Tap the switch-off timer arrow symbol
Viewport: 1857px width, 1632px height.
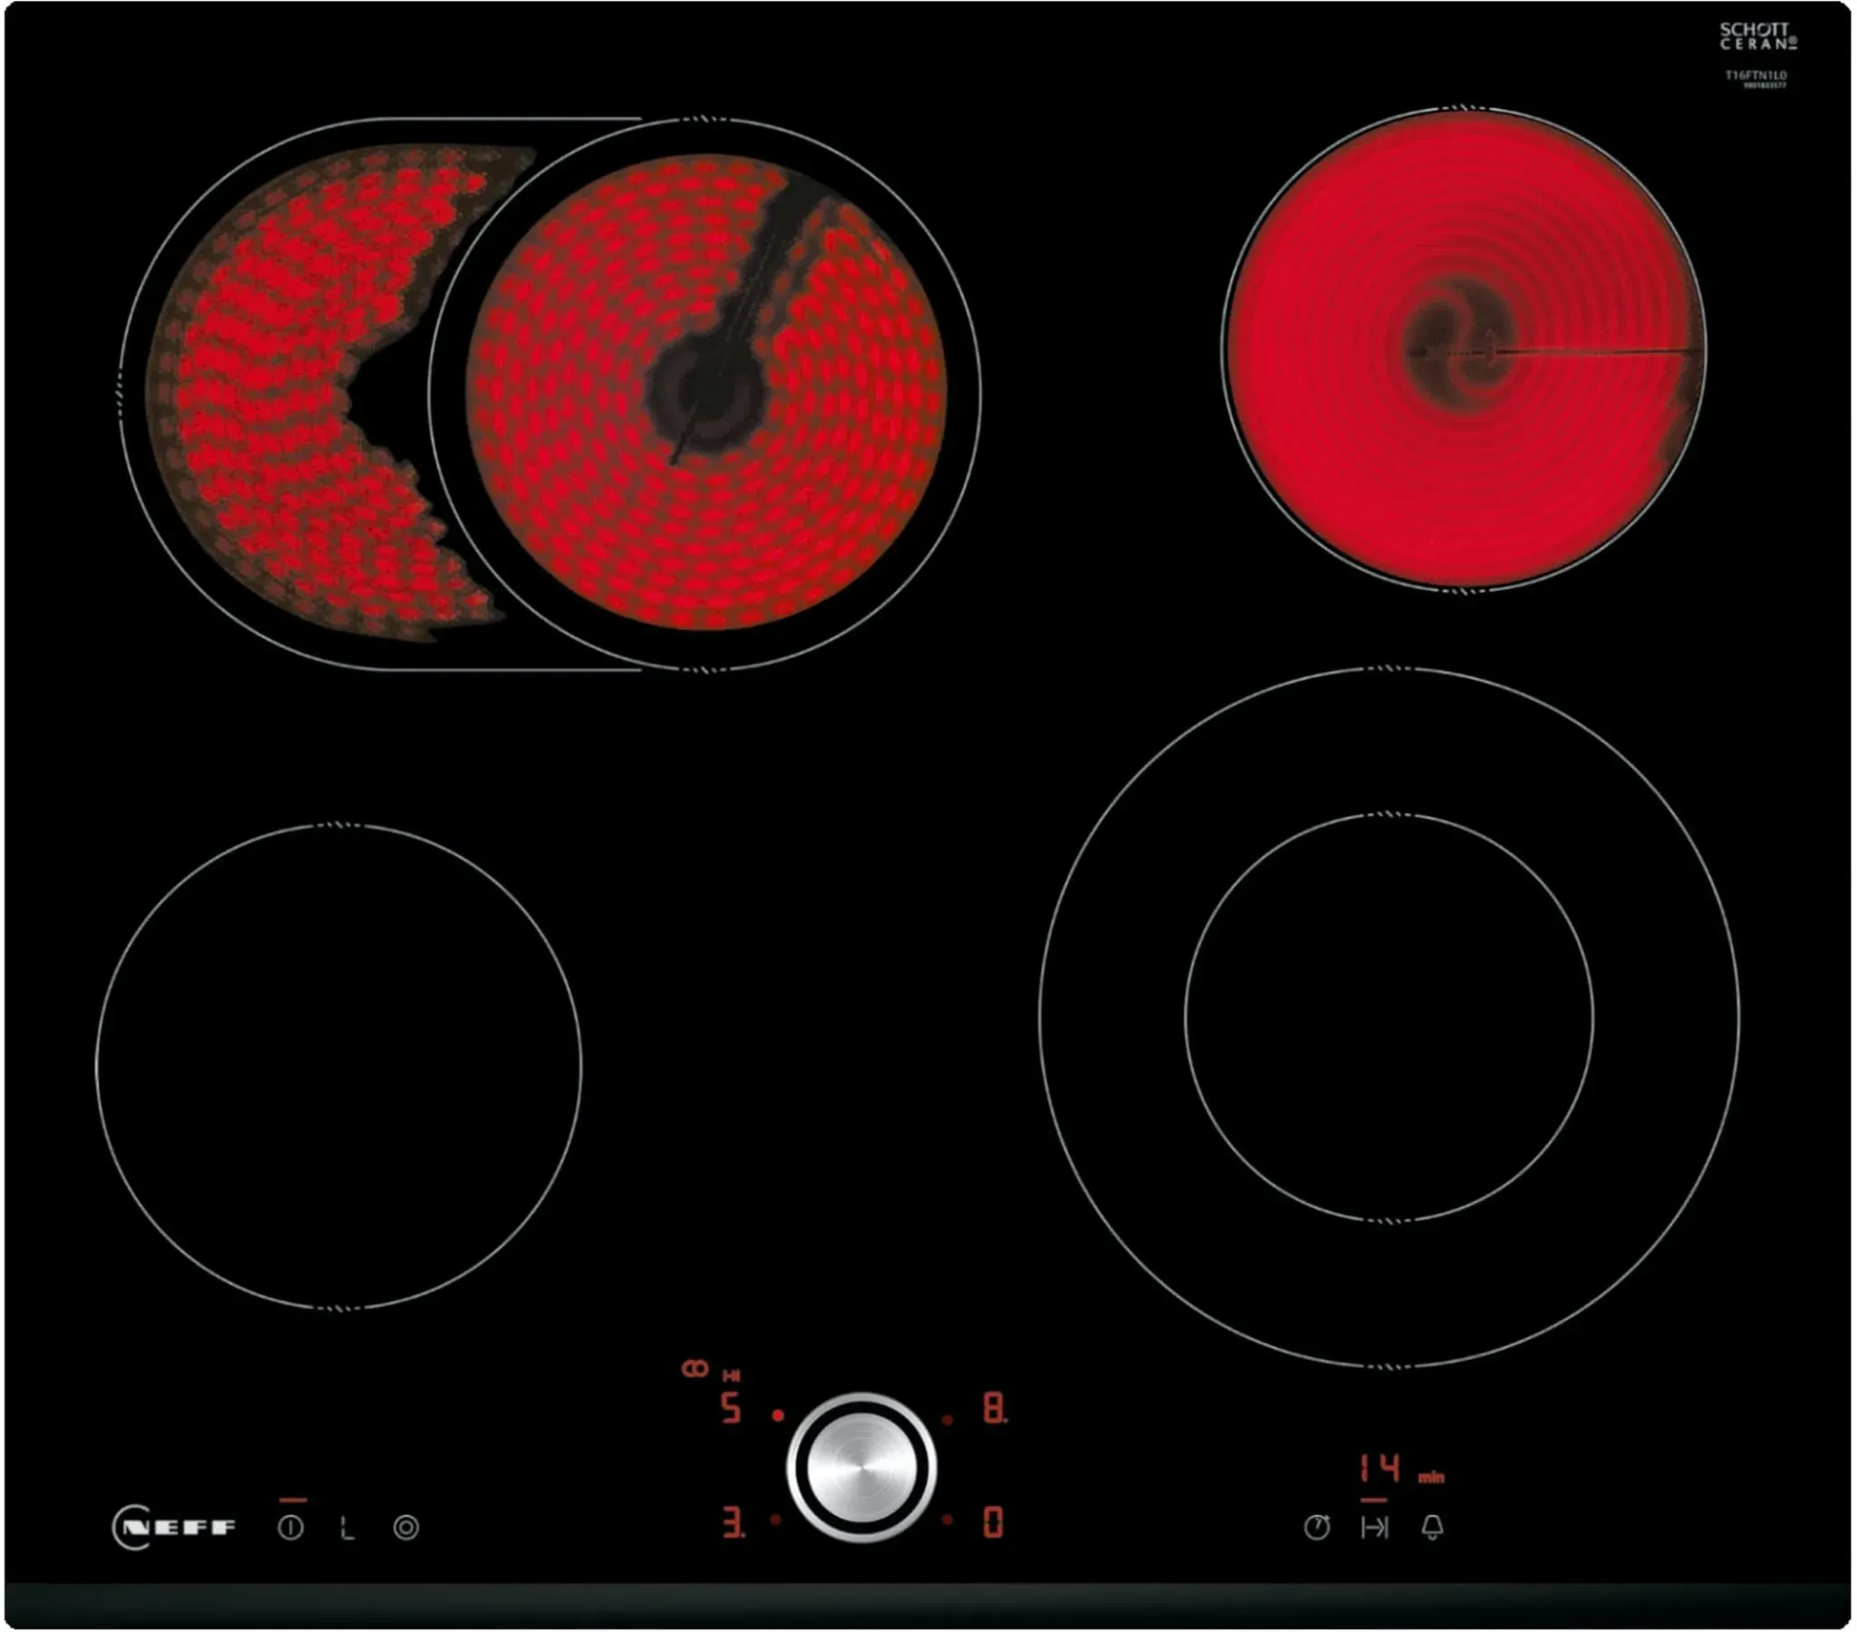coord(1375,1528)
